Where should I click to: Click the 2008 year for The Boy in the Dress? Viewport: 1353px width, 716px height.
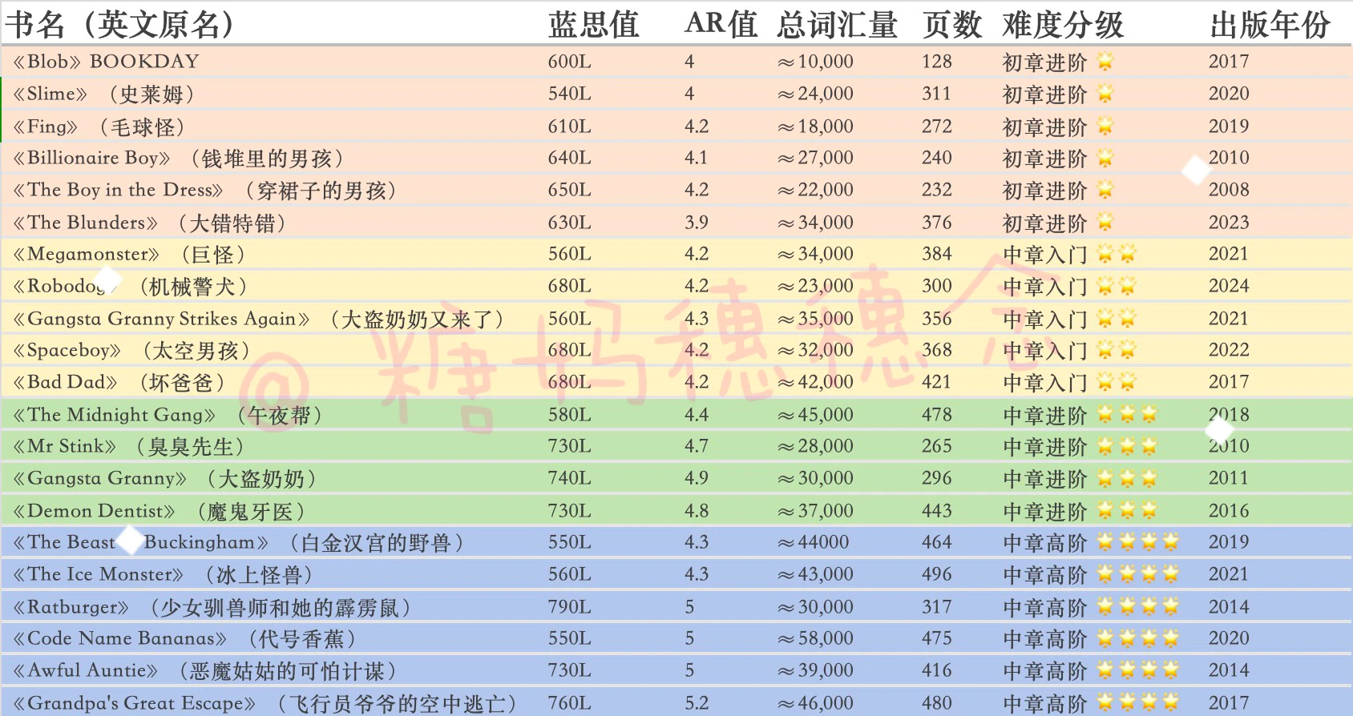pyautogui.click(x=1229, y=190)
